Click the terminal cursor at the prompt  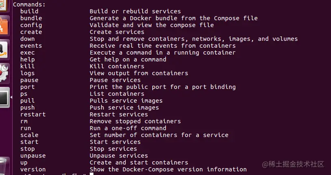[x=91, y=174]
